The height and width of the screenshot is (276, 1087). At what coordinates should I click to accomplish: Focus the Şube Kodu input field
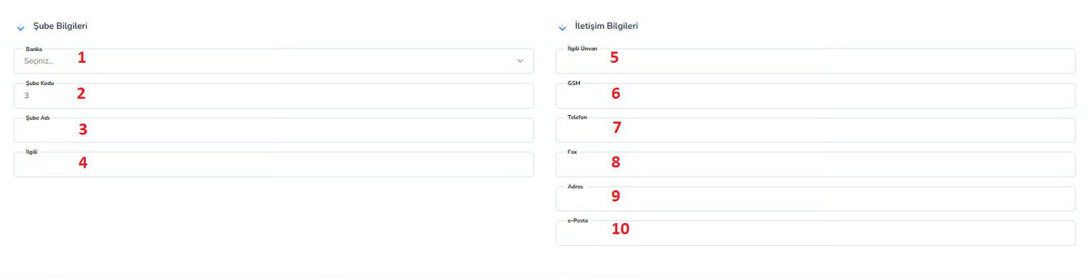click(x=274, y=96)
